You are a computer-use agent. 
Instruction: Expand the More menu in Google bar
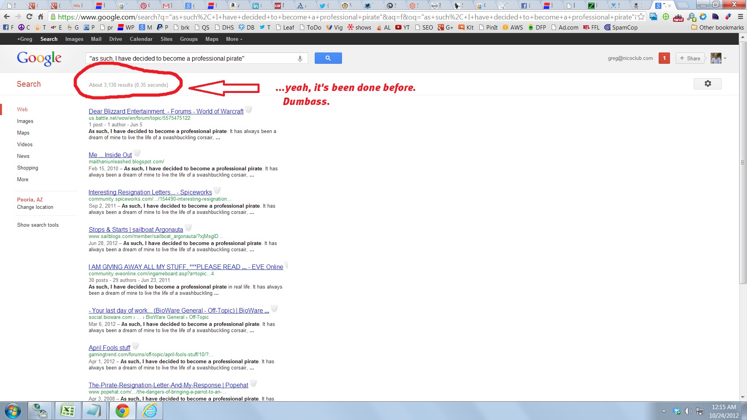234,39
